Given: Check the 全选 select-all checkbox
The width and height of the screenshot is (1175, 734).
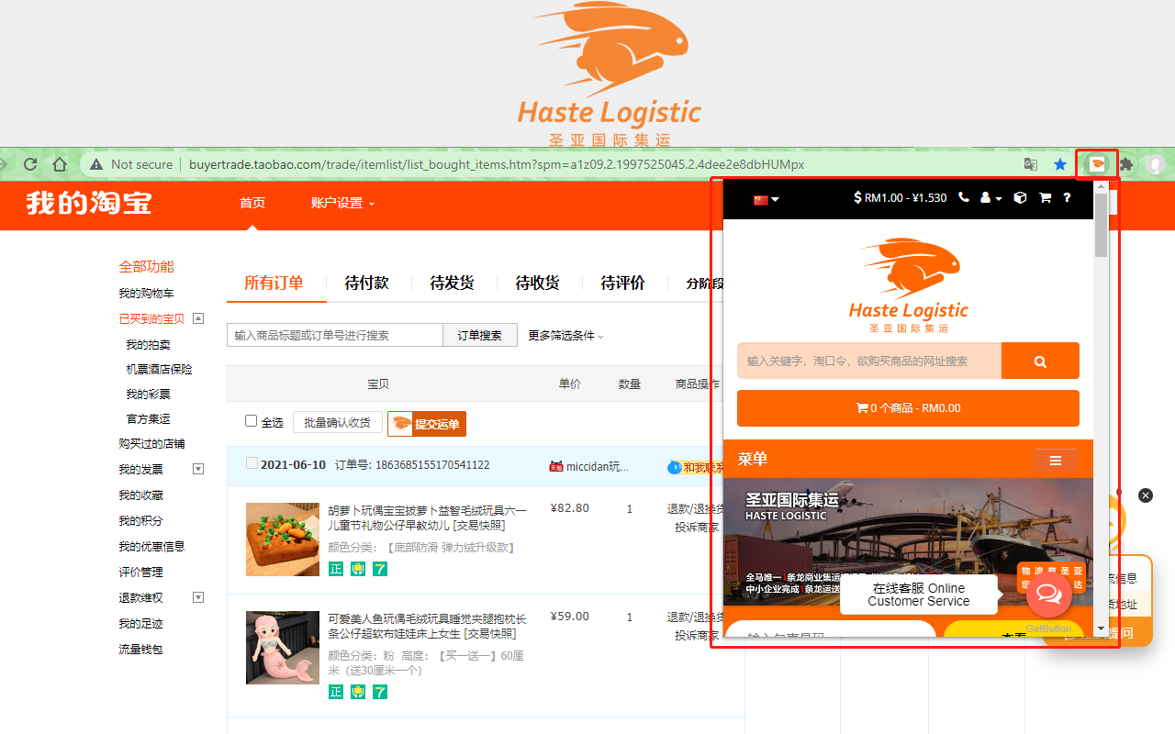Looking at the screenshot, I should point(251,421).
